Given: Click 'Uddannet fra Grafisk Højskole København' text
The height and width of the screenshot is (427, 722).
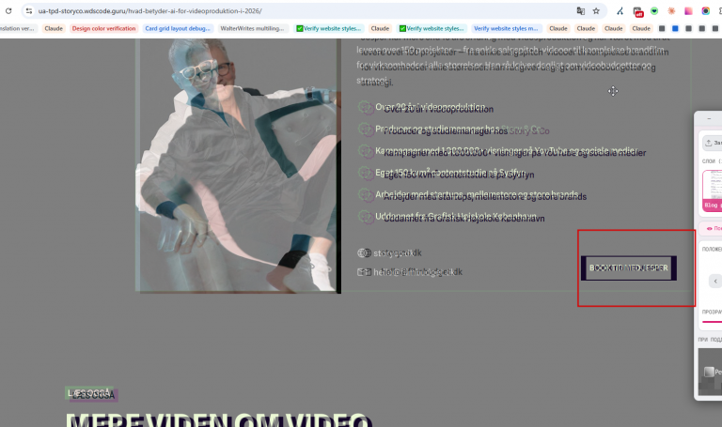Looking at the screenshot, I should tap(460, 218).
